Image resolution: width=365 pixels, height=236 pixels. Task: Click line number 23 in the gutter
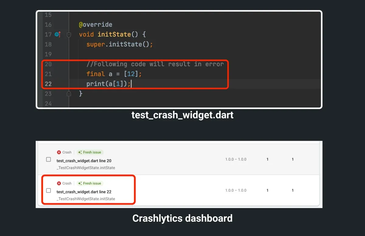[48, 94]
